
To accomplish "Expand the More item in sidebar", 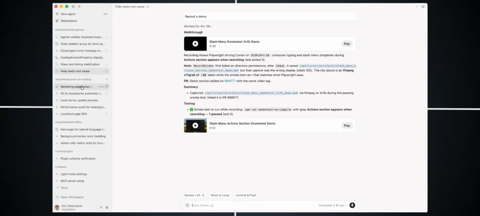I will coord(64,187).
